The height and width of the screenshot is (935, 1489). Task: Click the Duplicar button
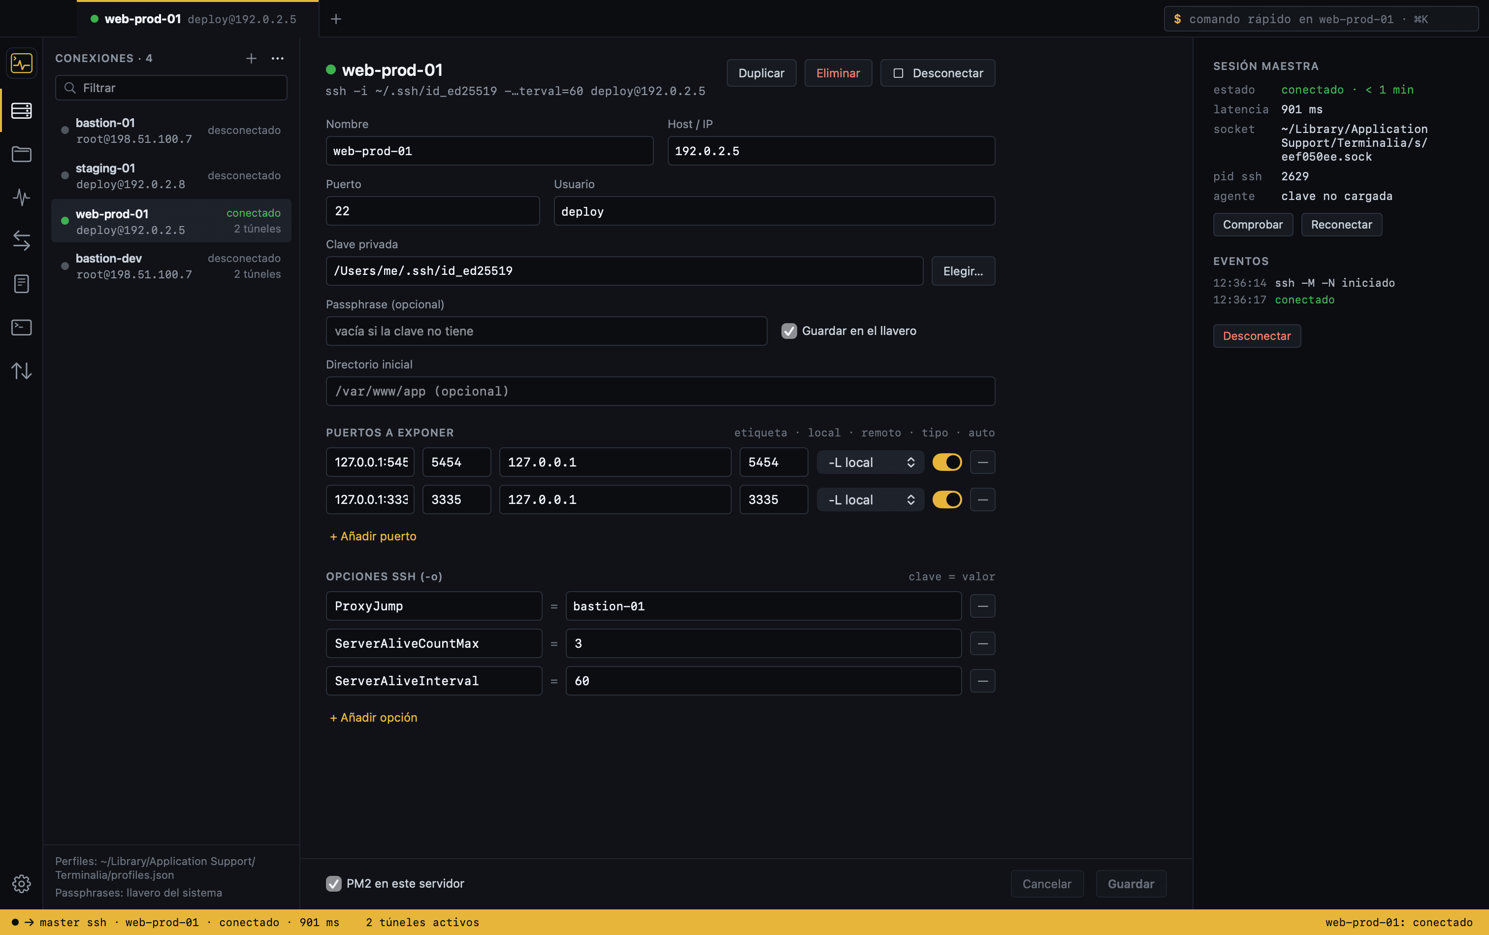click(761, 73)
